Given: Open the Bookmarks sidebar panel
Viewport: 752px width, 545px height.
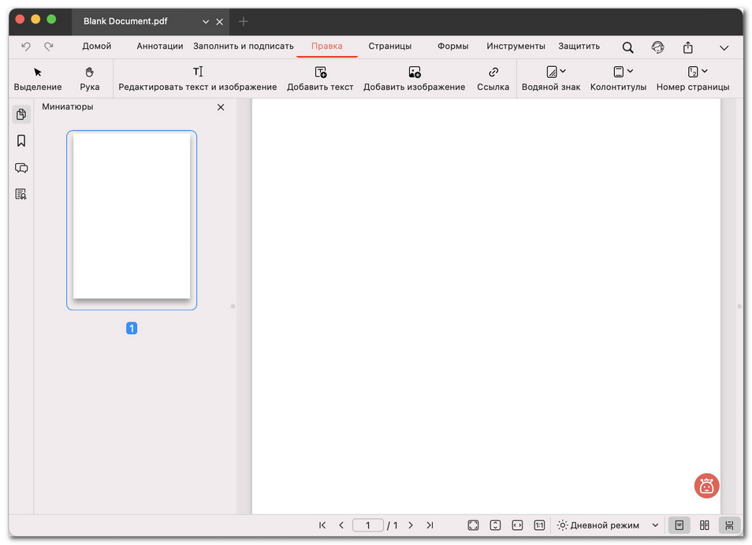Looking at the screenshot, I should [x=21, y=140].
